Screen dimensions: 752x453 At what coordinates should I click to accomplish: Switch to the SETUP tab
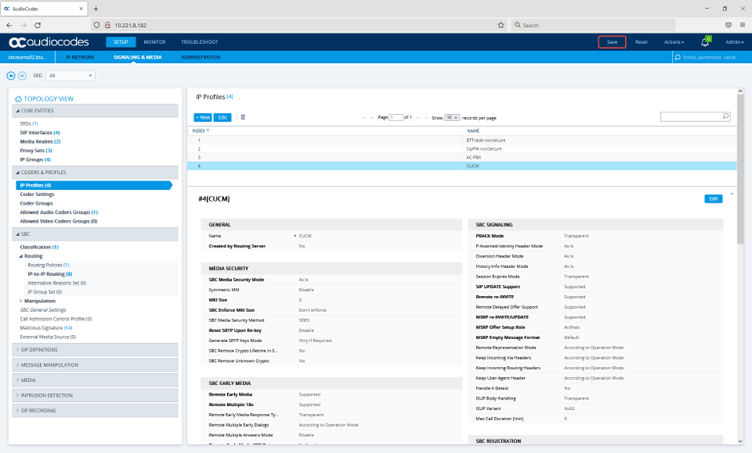coord(121,42)
